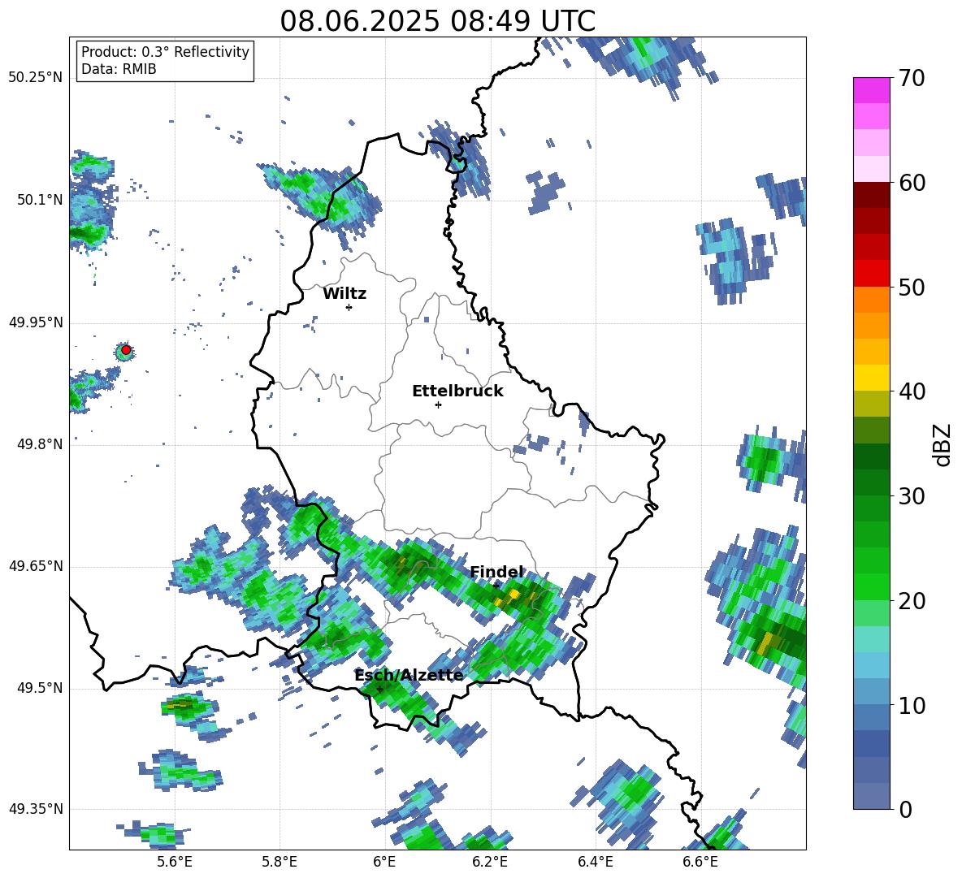
Task: Click the yellow colorbar segment at 40
Action: (x=871, y=378)
